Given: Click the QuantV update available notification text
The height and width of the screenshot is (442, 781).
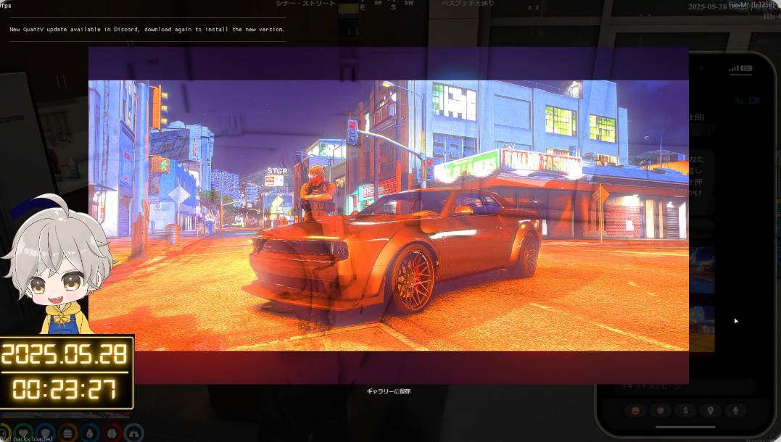Looking at the screenshot, I should pos(147,30).
